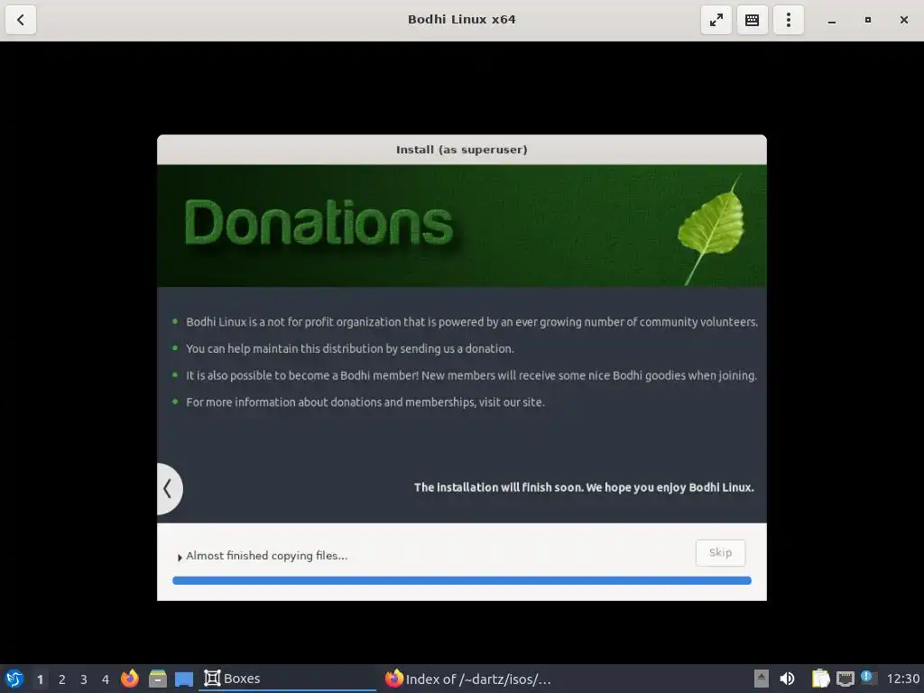Show the previous installer slide
Image resolution: width=924 pixels, height=693 pixels.
[169, 488]
